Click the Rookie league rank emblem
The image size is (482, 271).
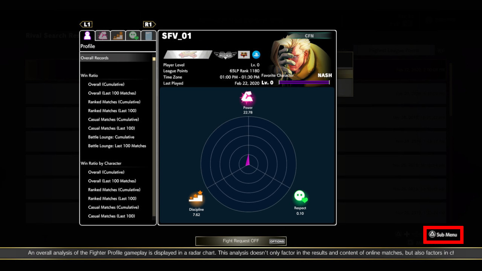pos(225,55)
